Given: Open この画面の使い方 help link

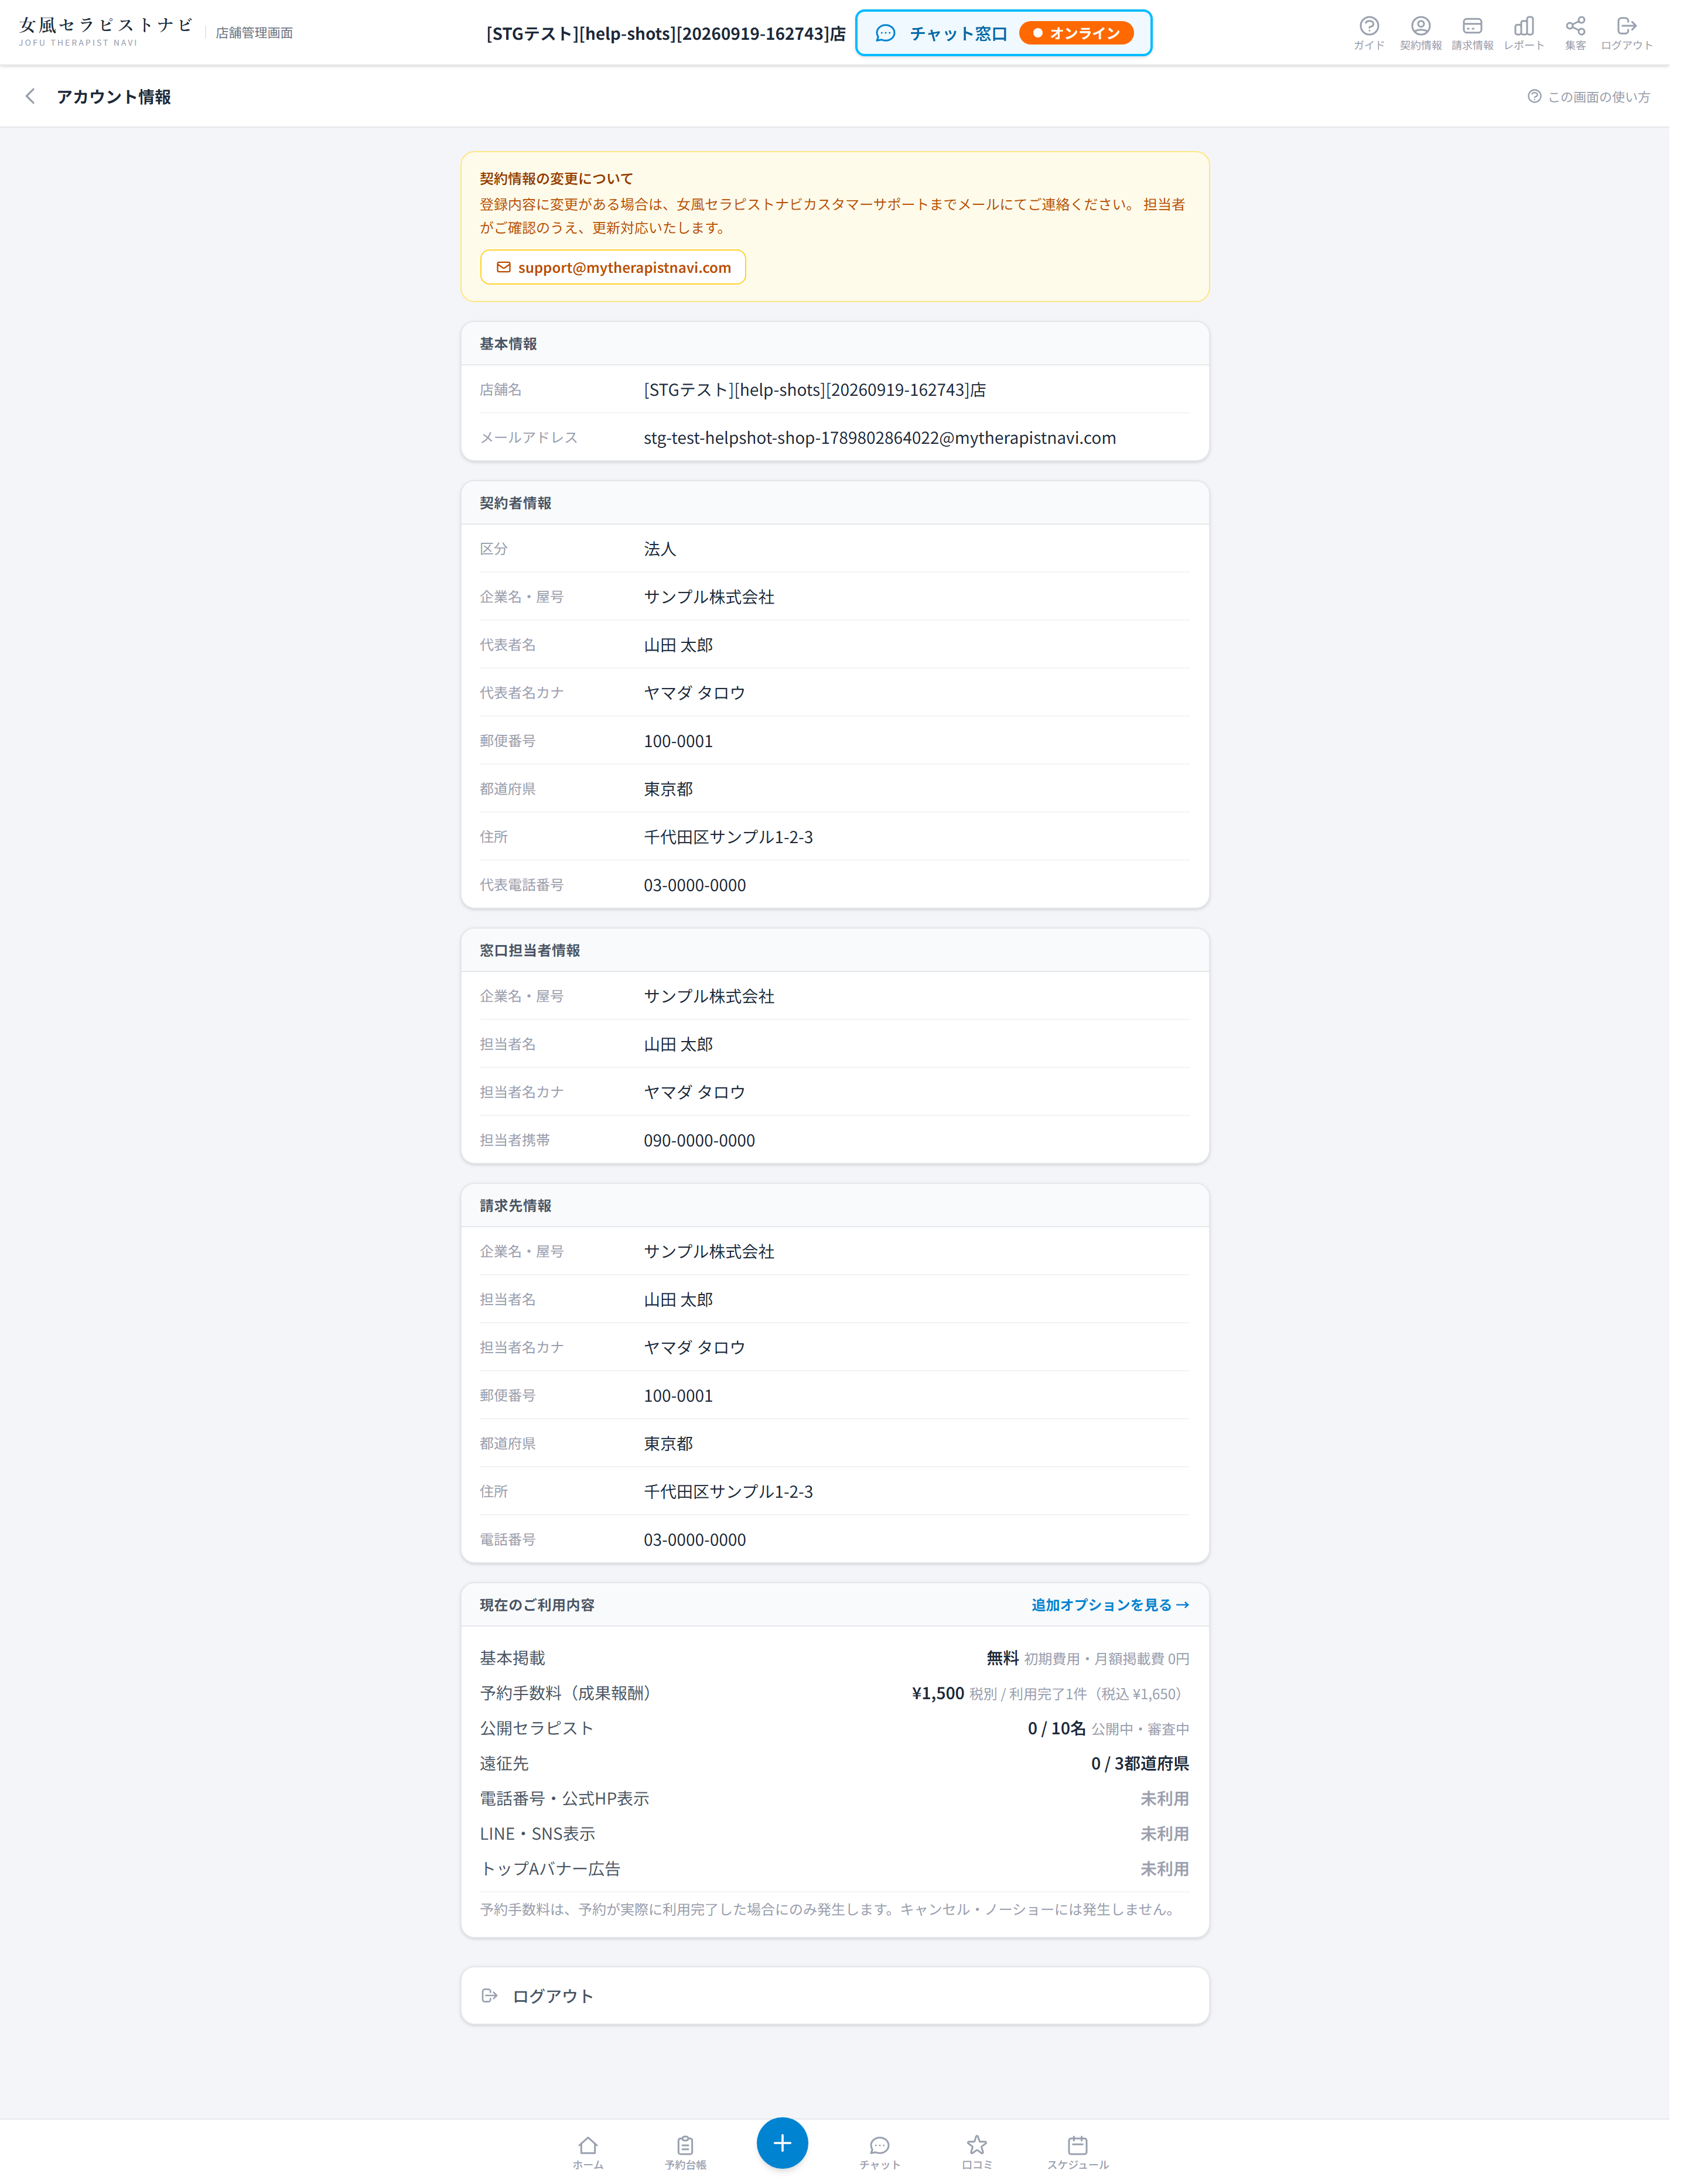Looking at the screenshot, I should (x=1588, y=97).
